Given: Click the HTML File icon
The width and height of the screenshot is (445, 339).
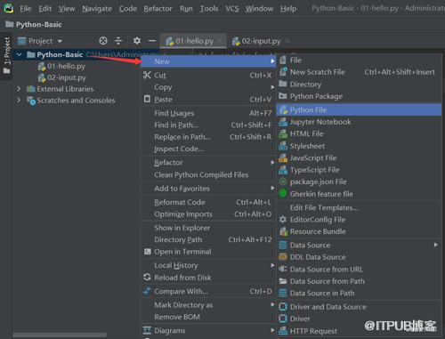Looking at the screenshot, I should [283, 133].
